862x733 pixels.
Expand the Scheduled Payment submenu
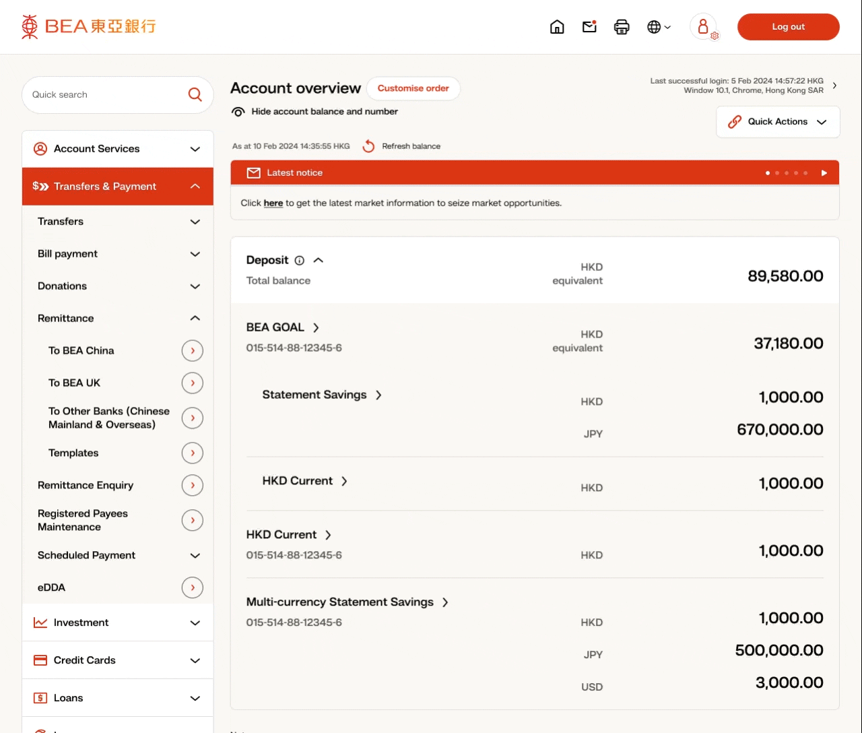[118, 556]
